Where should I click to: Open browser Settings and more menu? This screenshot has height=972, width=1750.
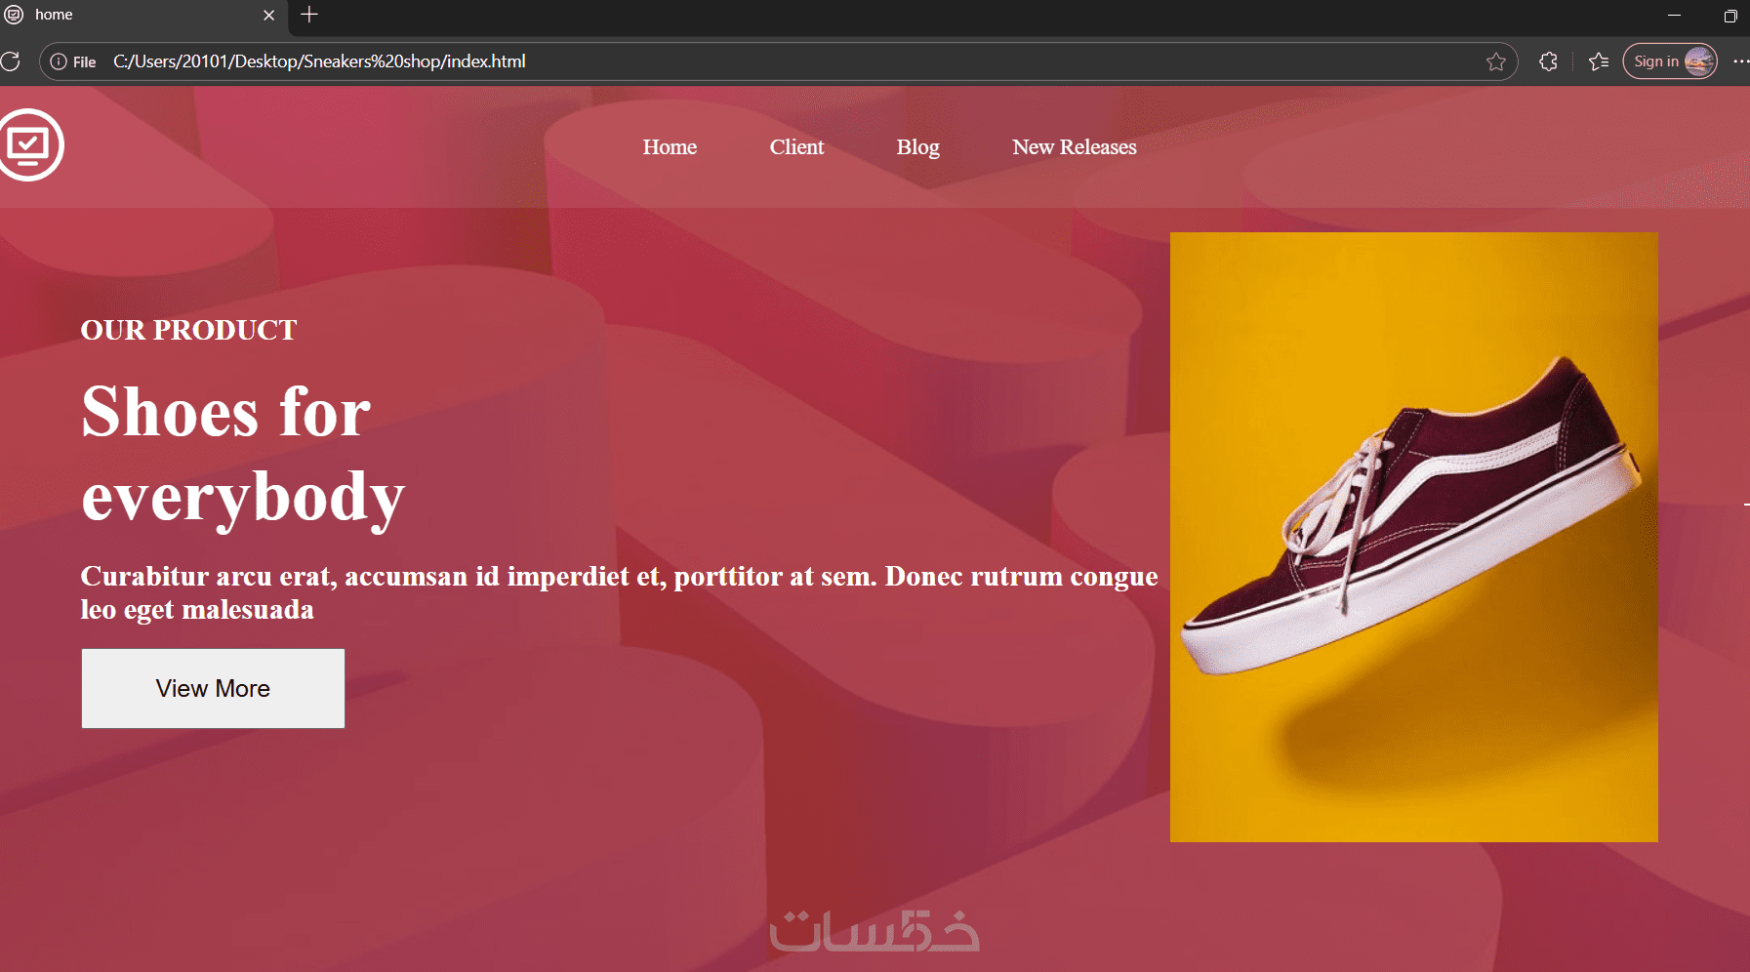pos(1740,61)
